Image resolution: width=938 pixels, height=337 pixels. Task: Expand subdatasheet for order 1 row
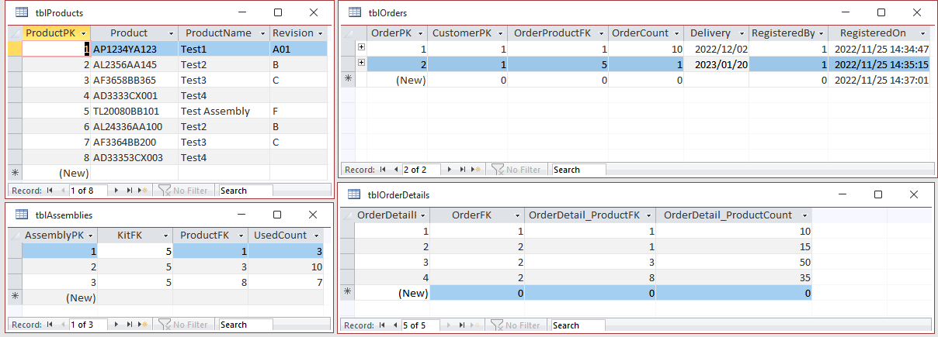361,49
